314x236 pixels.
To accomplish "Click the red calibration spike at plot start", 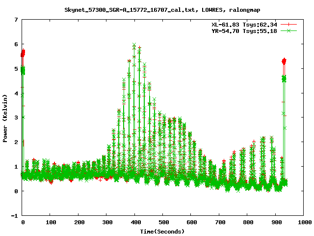I will click(23, 53).
